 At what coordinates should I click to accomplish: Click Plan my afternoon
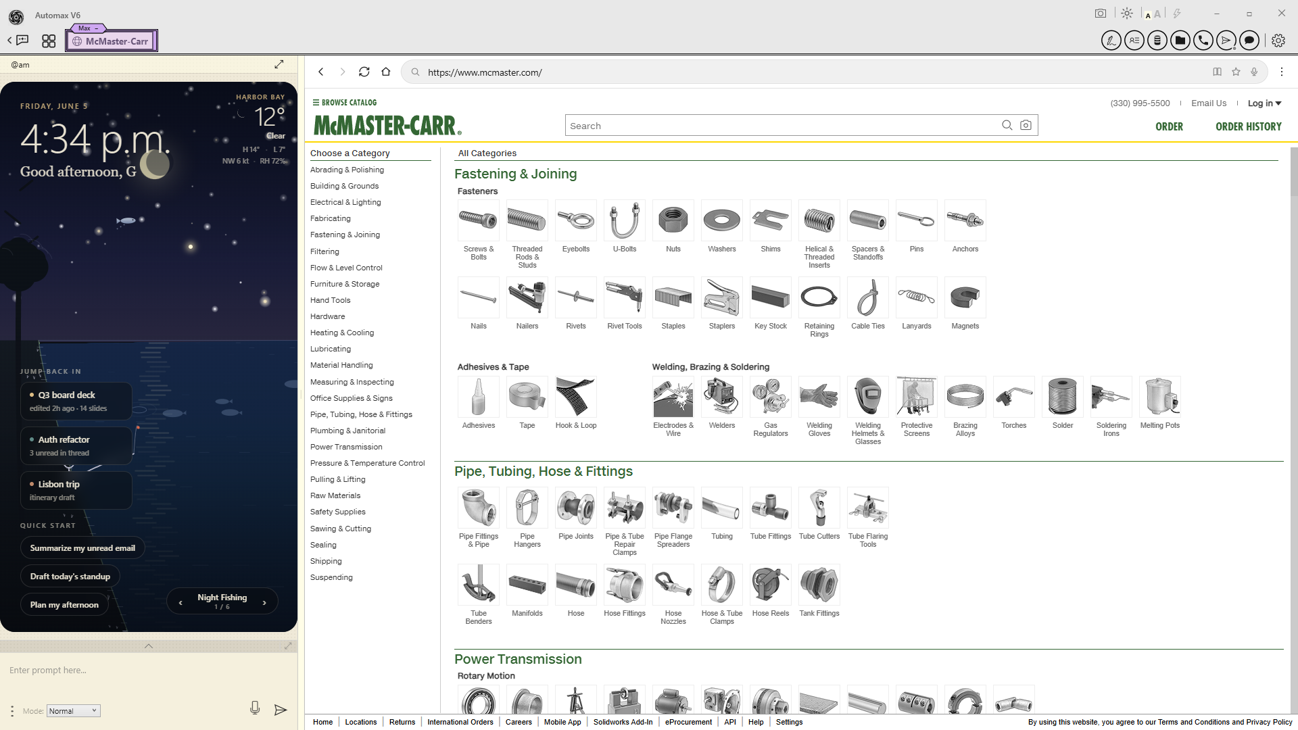pos(64,605)
